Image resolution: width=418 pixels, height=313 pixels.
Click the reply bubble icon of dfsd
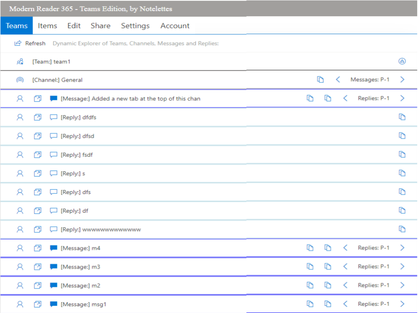tap(53, 136)
